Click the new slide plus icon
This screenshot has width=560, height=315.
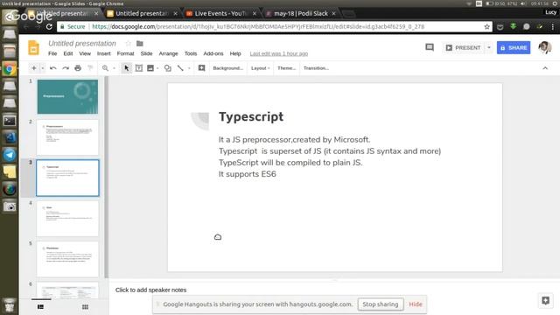click(34, 68)
